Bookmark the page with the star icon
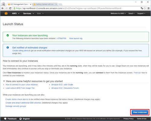Image resolution: width=151 pixels, height=121 pixels. click(145, 8)
